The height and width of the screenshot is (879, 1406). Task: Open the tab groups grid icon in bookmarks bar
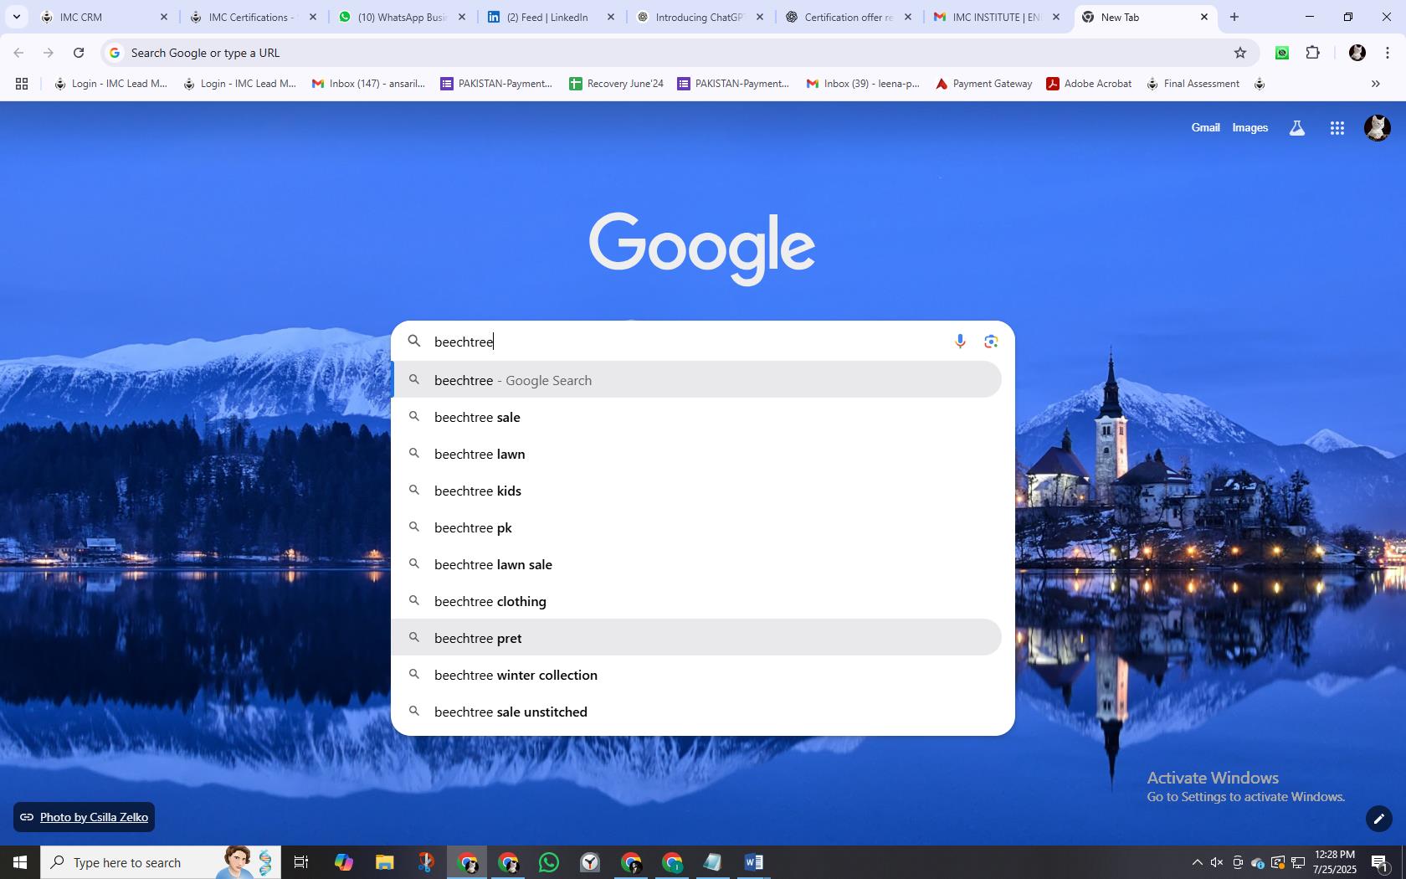point(22,84)
